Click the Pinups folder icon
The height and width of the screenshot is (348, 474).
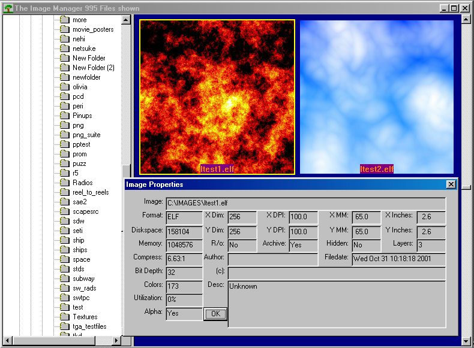click(64, 116)
